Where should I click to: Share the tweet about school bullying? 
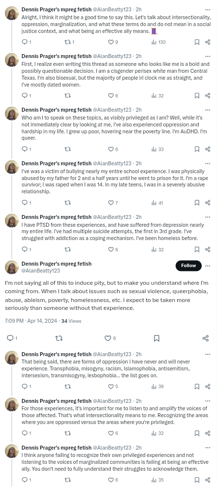pos(208,203)
